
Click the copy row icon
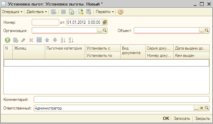[x=16, y=40]
